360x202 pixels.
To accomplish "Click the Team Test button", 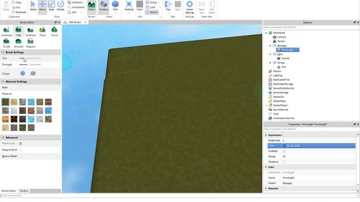I will [201, 7].
